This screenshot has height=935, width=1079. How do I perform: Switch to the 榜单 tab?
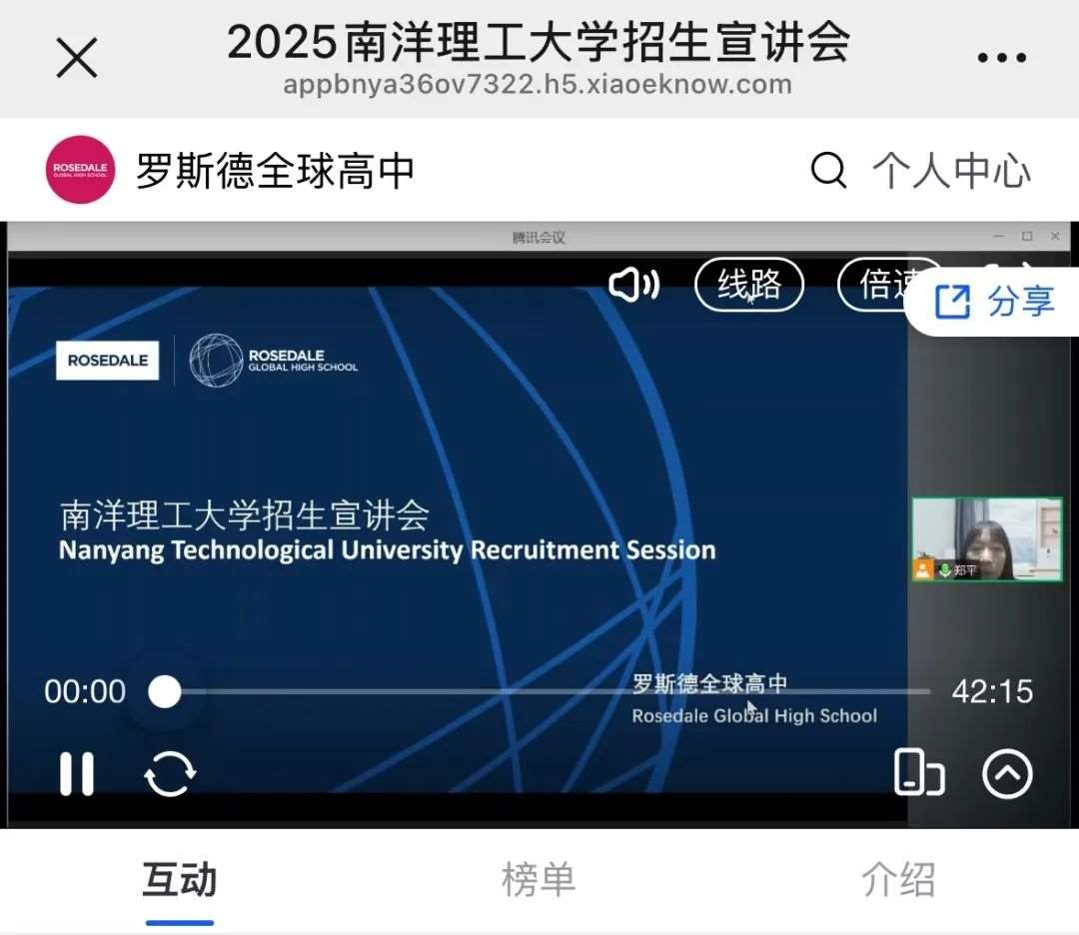point(539,879)
